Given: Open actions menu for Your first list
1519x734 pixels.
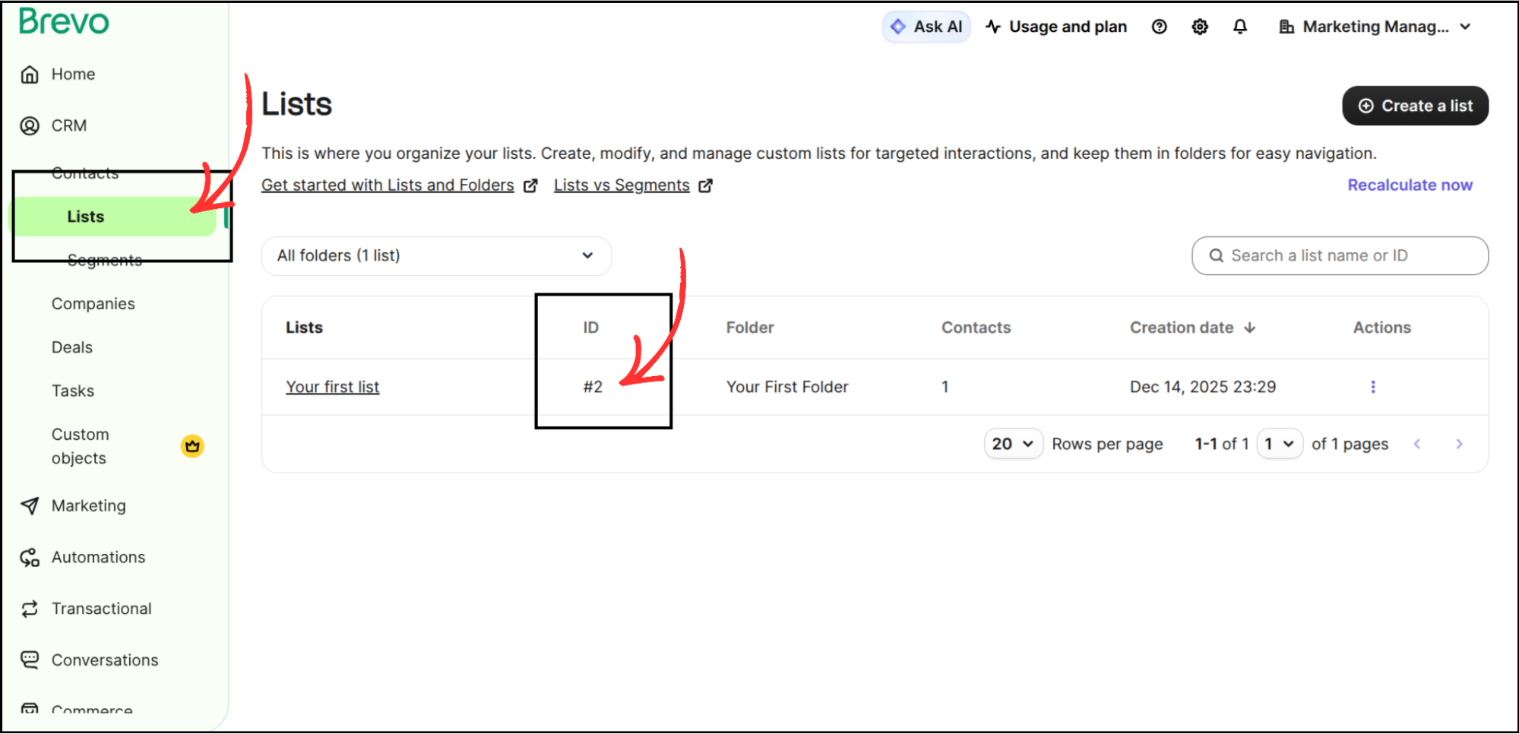Looking at the screenshot, I should tap(1373, 387).
